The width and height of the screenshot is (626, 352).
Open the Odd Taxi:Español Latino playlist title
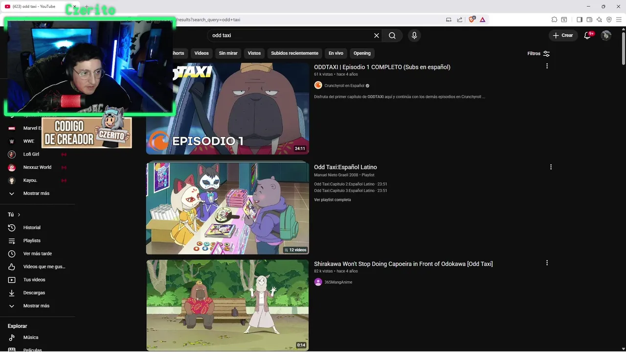coord(345,167)
